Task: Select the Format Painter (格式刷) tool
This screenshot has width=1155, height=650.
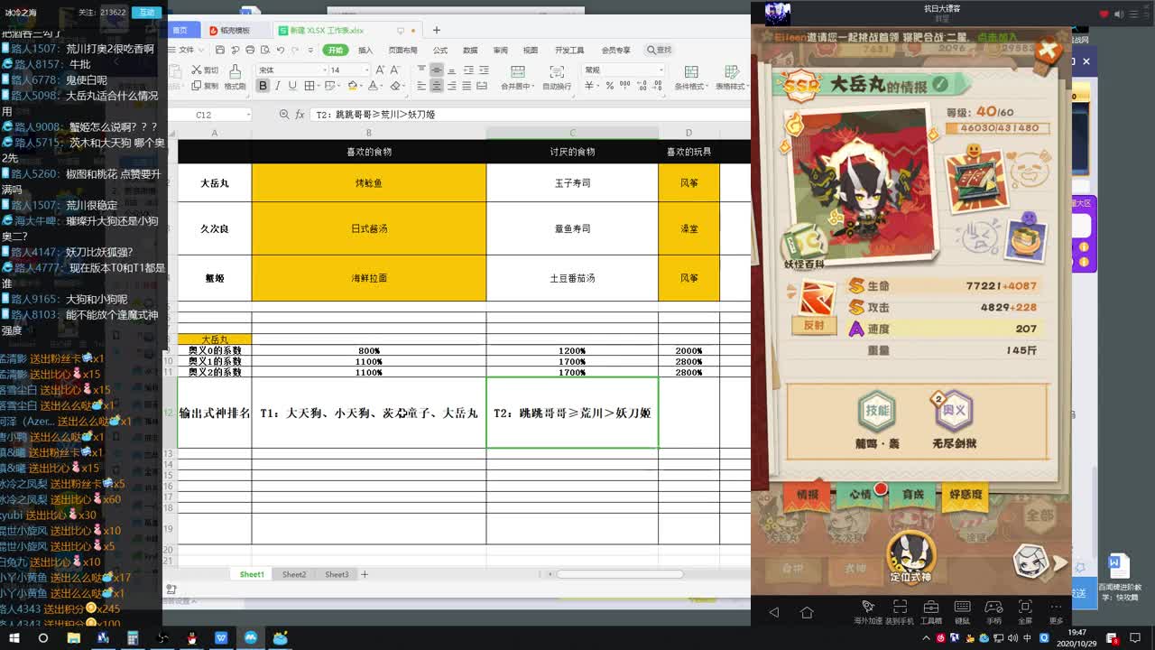Action: click(x=235, y=77)
